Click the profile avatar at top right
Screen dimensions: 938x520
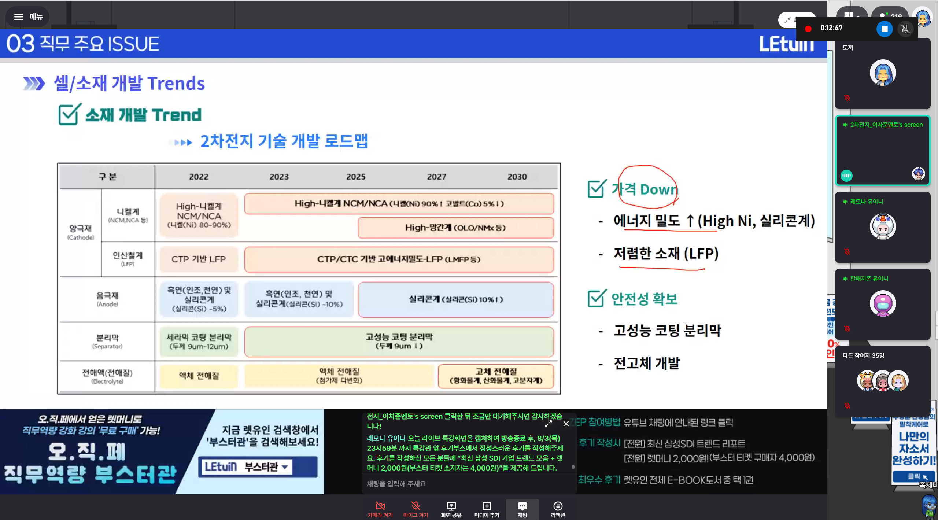923,17
